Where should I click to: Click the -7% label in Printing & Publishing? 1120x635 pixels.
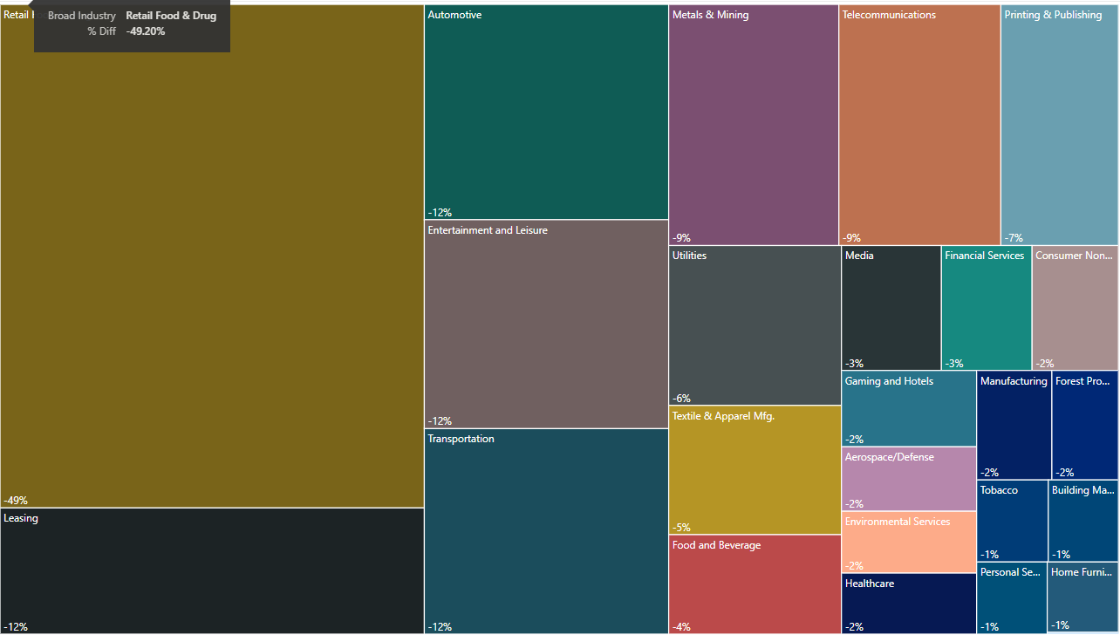pyautogui.click(x=1014, y=238)
